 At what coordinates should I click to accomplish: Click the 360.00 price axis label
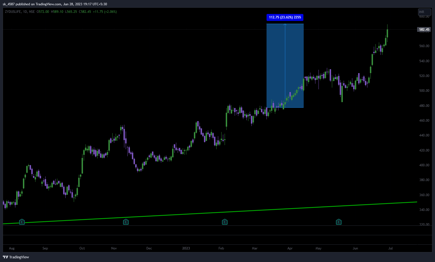[x=424, y=195]
